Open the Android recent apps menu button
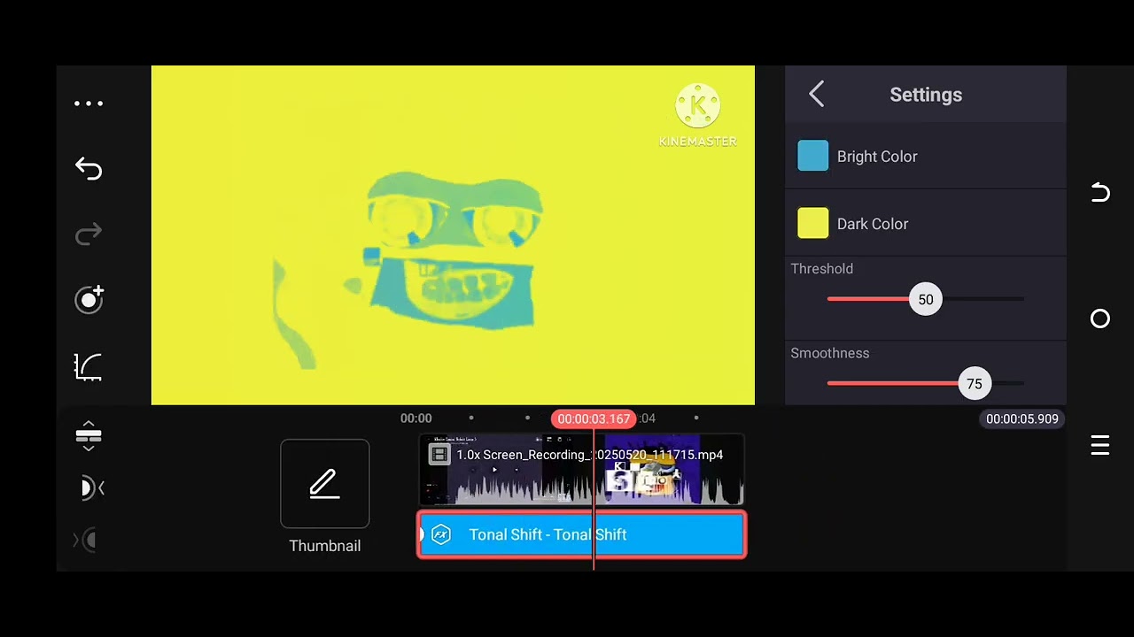Viewport: 1134px width, 637px height. coord(1100,445)
